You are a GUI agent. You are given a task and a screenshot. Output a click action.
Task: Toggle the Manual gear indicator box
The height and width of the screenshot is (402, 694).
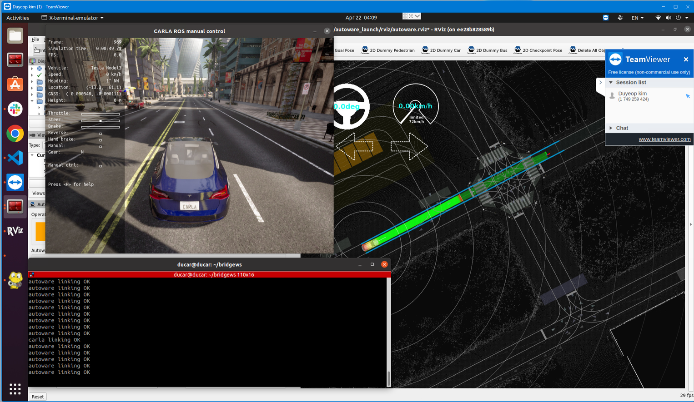tap(101, 146)
